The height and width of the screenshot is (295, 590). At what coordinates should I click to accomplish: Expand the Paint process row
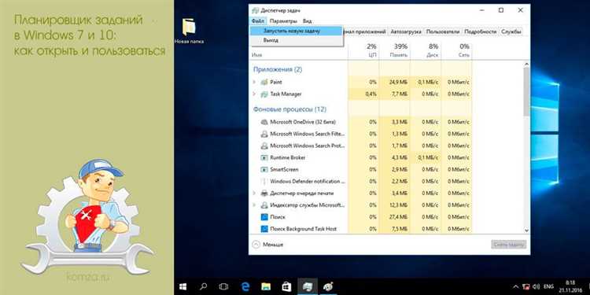254,82
